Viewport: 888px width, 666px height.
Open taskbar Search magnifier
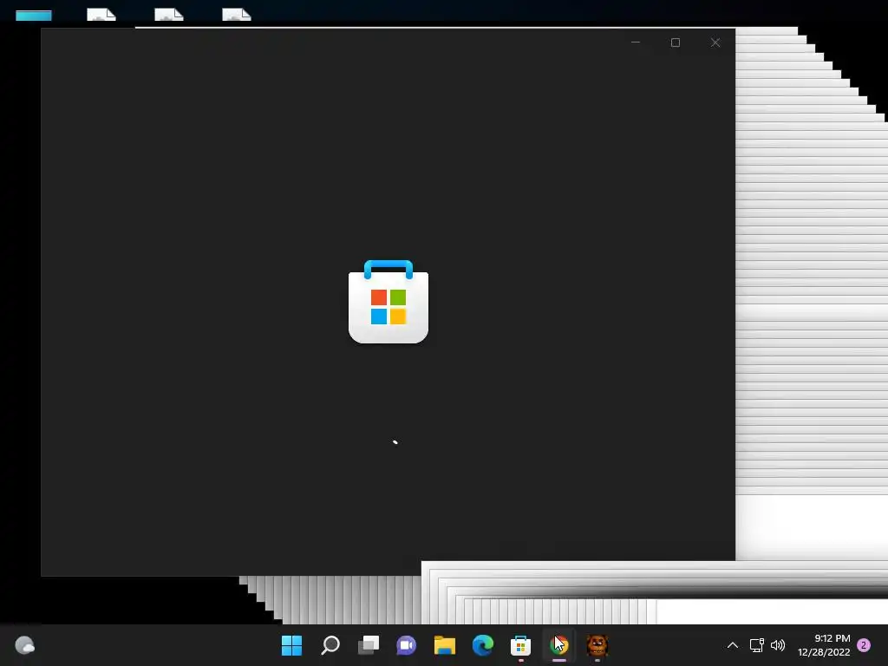(x=330, y=645)
